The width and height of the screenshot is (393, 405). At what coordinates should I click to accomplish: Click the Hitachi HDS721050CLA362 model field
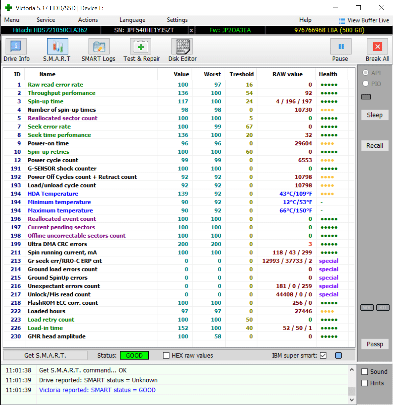[x=50, y=30]
